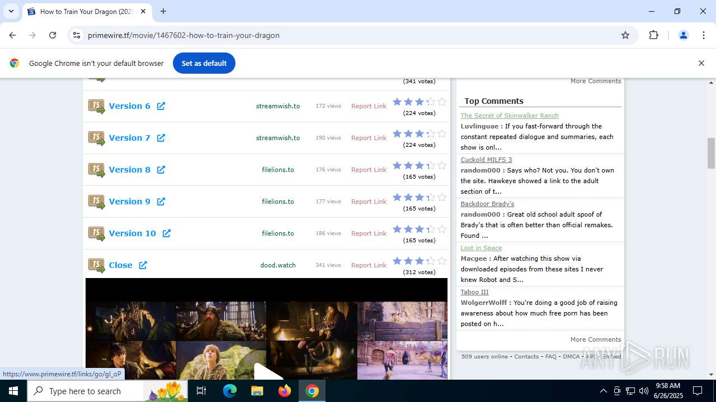This screenshot has height=402, width=716.
Task: Open The Secret of Skinwalker Ranch comment link
Action: click(x=510, y=116)
